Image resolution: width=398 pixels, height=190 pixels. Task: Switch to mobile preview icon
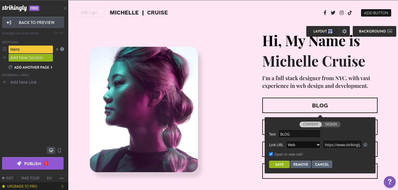click(59, 150)
